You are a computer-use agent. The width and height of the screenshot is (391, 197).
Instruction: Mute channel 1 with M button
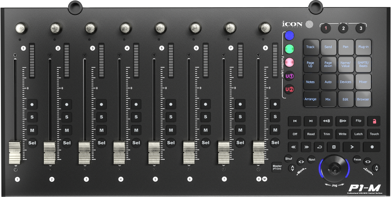tap(32, 130)
